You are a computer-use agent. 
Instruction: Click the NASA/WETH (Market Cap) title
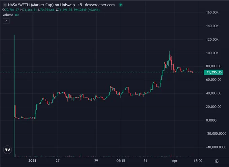click(41, 5)
